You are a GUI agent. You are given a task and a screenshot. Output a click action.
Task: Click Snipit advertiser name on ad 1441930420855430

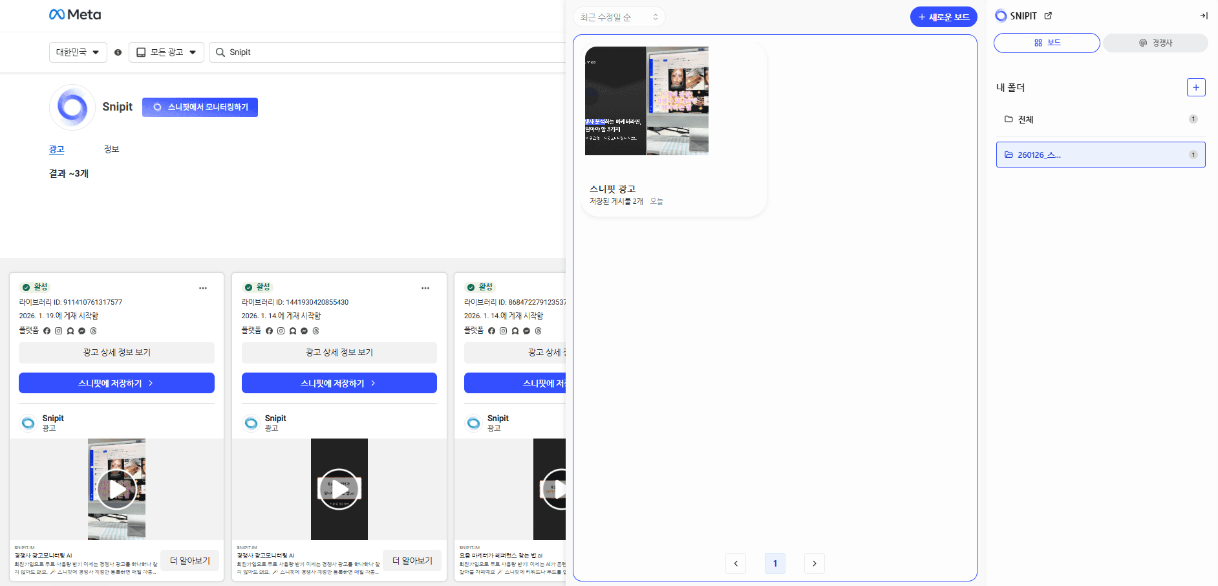[275, 418]
